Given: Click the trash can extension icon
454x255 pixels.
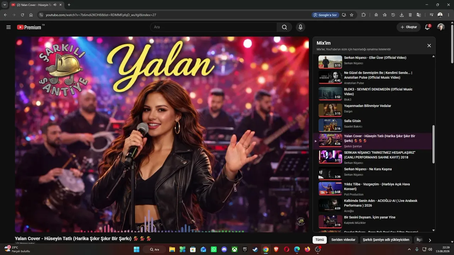Looking at the screenshot, I should click(x=410, y=15).
